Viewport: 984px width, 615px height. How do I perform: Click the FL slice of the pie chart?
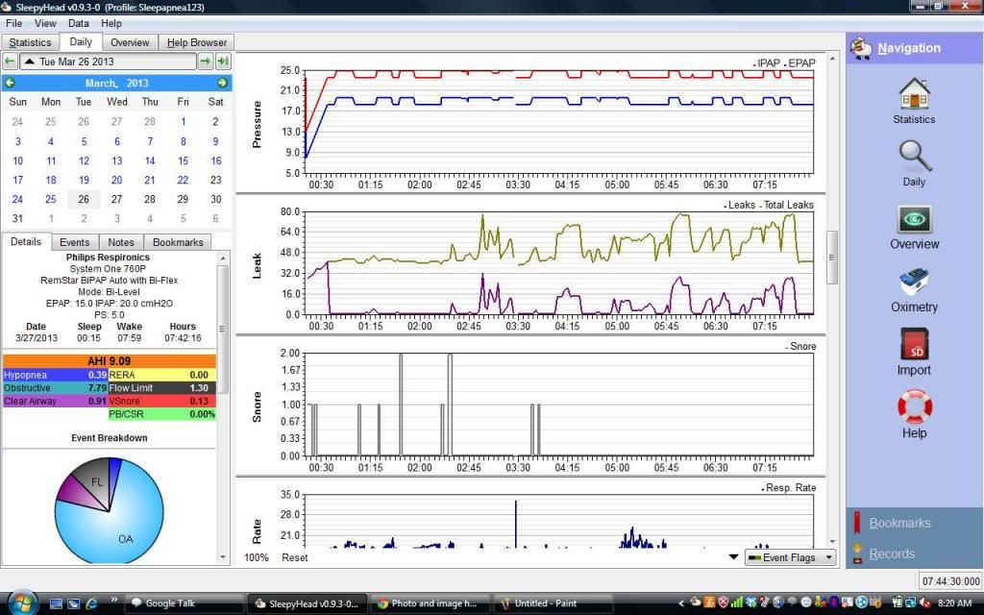pyautogui.click(x=97, y=482)
